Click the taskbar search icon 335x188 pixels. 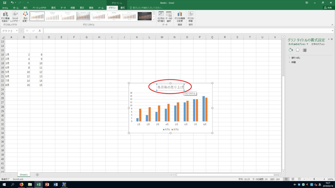coord(13,184)
